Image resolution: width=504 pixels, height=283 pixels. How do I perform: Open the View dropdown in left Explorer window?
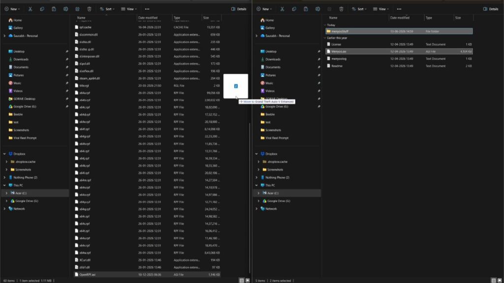[129, 9]
